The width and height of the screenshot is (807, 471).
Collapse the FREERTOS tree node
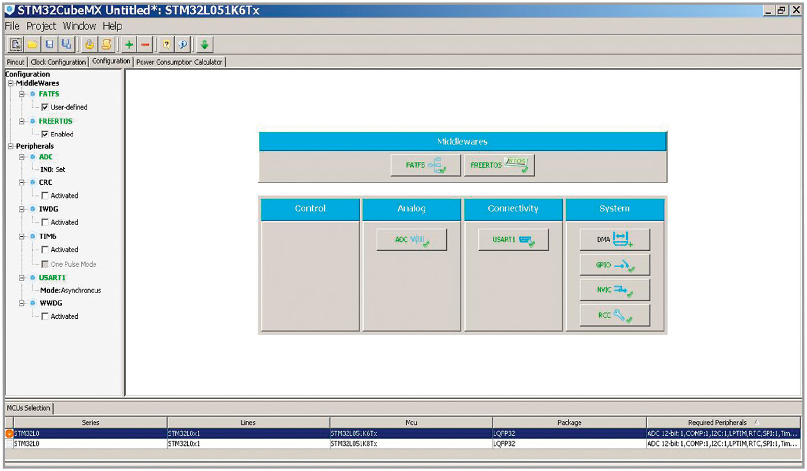[x=22, y=121]
